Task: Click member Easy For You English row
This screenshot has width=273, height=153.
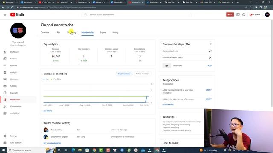Action: click(x=98, y=137)
